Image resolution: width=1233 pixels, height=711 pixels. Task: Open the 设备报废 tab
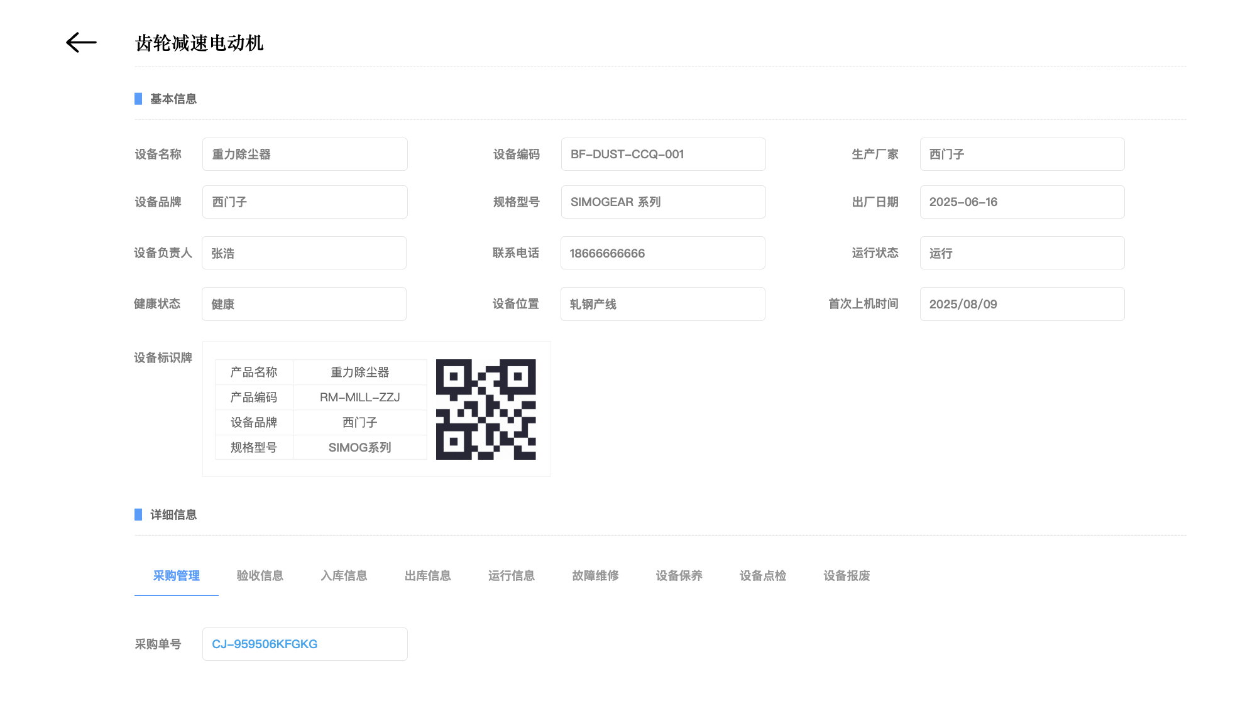pyautogui.click(x=847, y=575)
